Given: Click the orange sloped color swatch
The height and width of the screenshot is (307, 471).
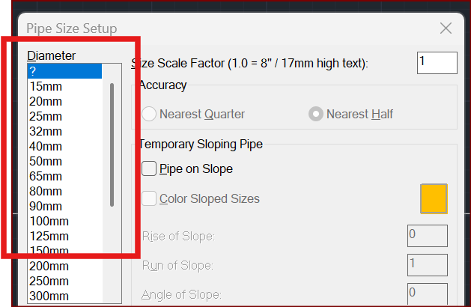Looking at the screenshot, I should pos(434,198).
